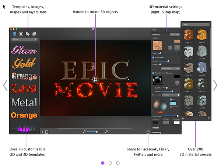The width and height of the screenshot is (221, 167).
Task: Open the texture image well menu
Action: [x=158, y=46]
